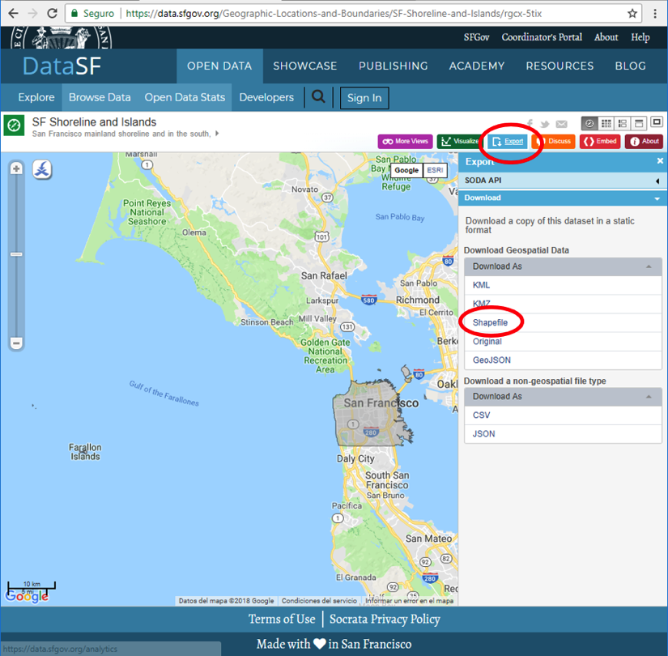This screenshot has width=668, height=656.
Task: Open Socrata Privacy Policy link
Action: [385, 619]
